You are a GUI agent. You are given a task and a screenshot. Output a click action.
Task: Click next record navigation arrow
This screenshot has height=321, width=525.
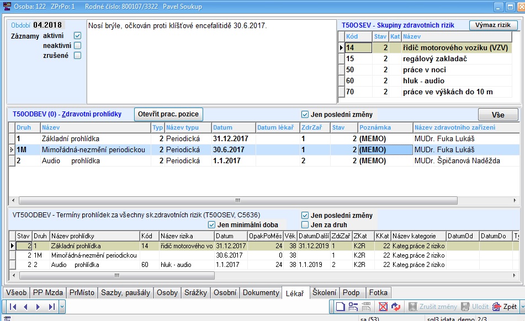[x=38, y=307]
